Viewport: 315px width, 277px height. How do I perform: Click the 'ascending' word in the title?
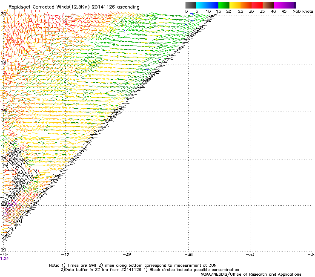128,7
